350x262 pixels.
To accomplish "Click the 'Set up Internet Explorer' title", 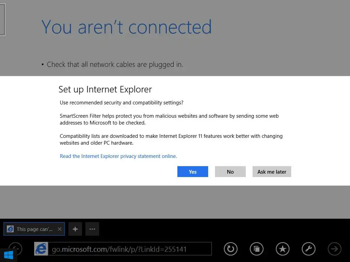I will 105,90.
